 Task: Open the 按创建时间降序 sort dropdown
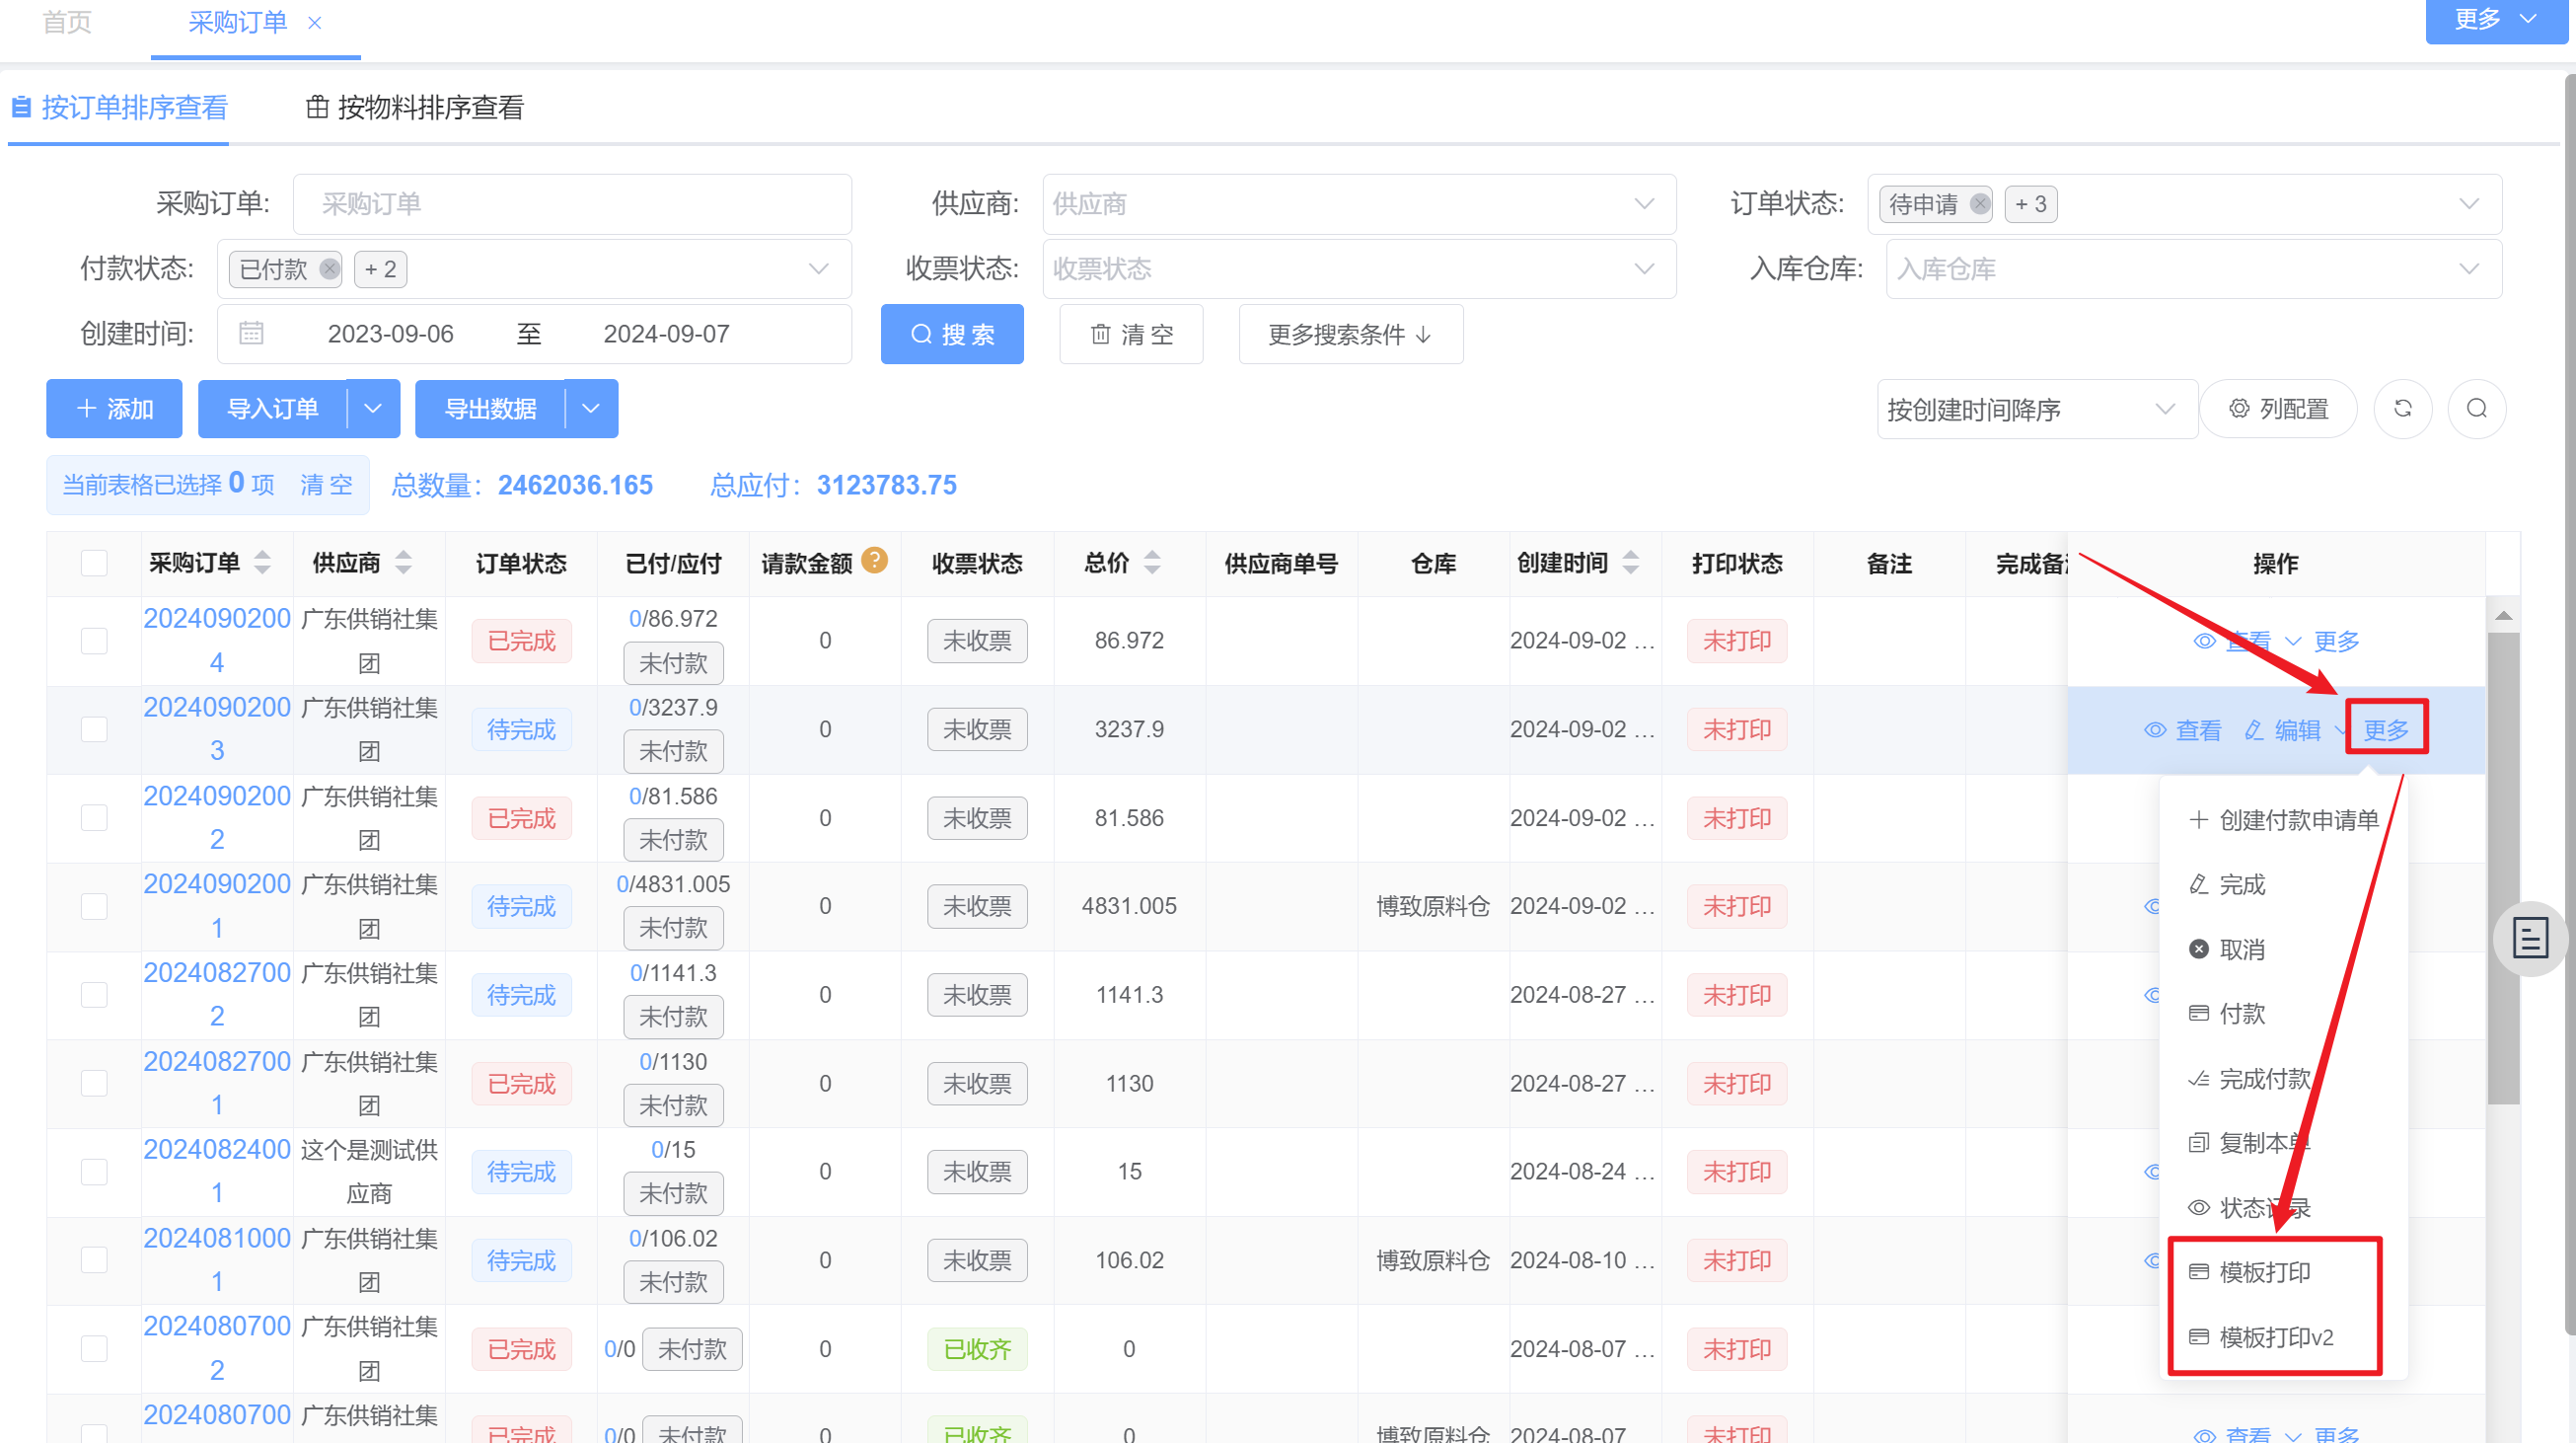coord(2036,410)
